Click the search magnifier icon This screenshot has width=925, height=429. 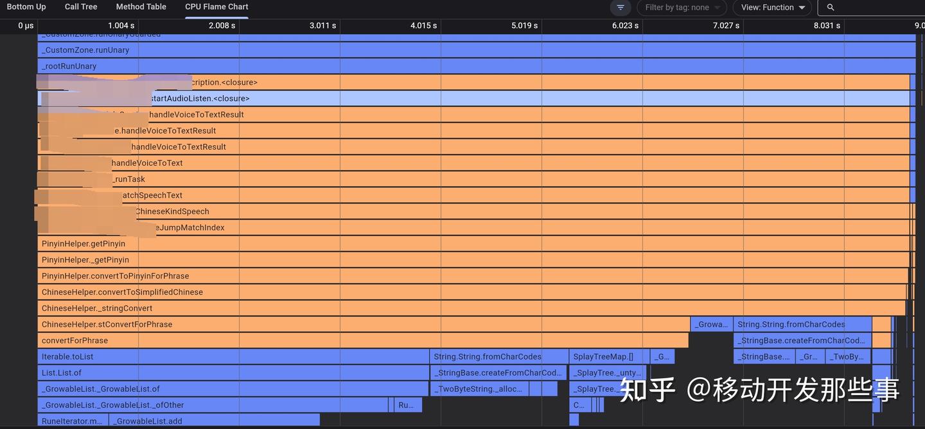pos(831,8)
